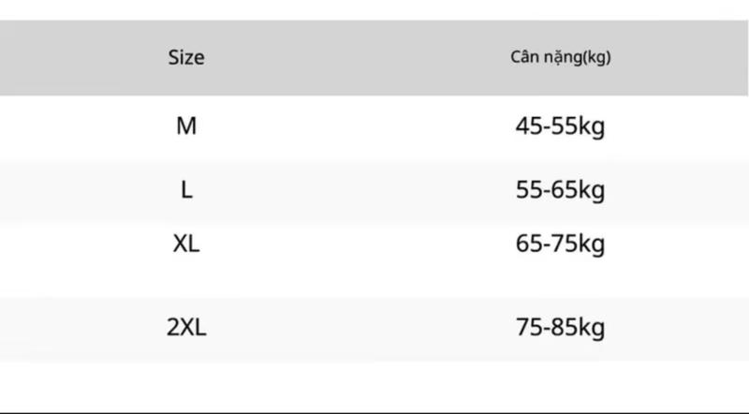Click the 55-65kg weight value
The height and width of the screenshot is (414, 749).
pyautogui.click(x=560, y=190)
